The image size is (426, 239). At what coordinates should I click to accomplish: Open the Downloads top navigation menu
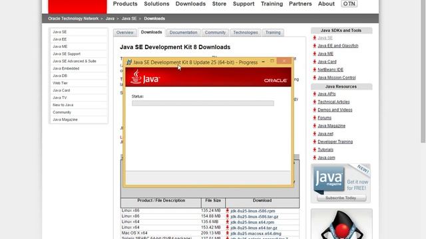[190, 4]
